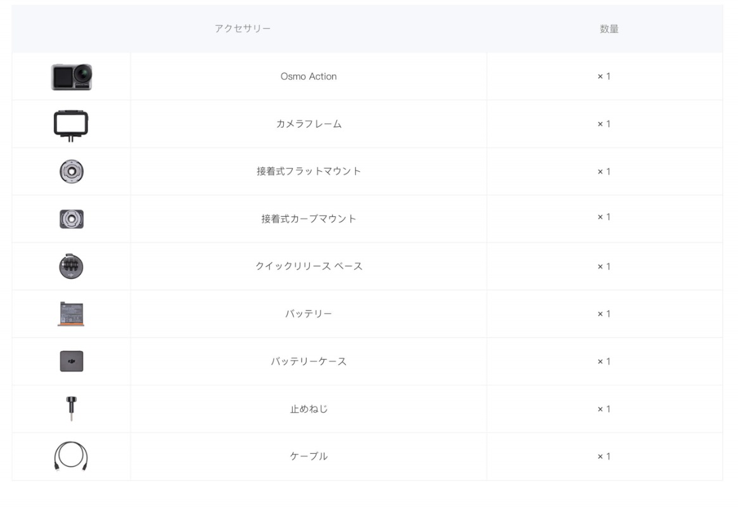Click the 接着式カーブマウント text
Screen dimensions: 738x509
pyautogui.click(x=309, y=219)
